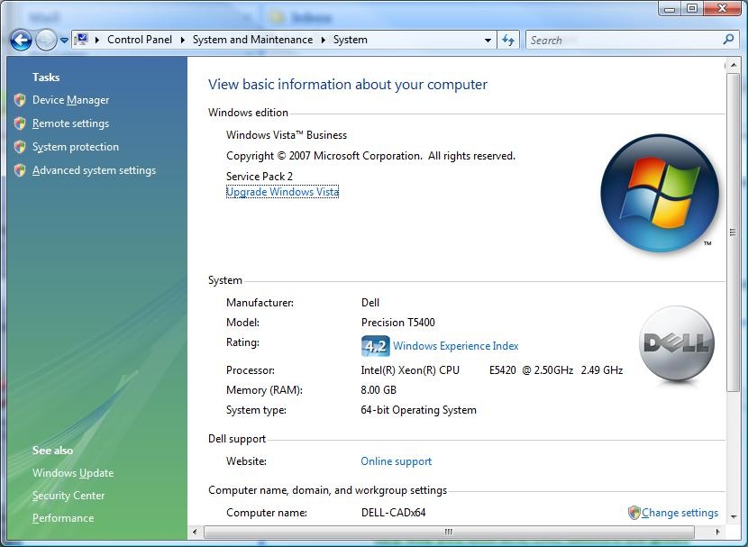Click the vertical scrollbar up arrow

pyautogui.click(x=733, y=64)
